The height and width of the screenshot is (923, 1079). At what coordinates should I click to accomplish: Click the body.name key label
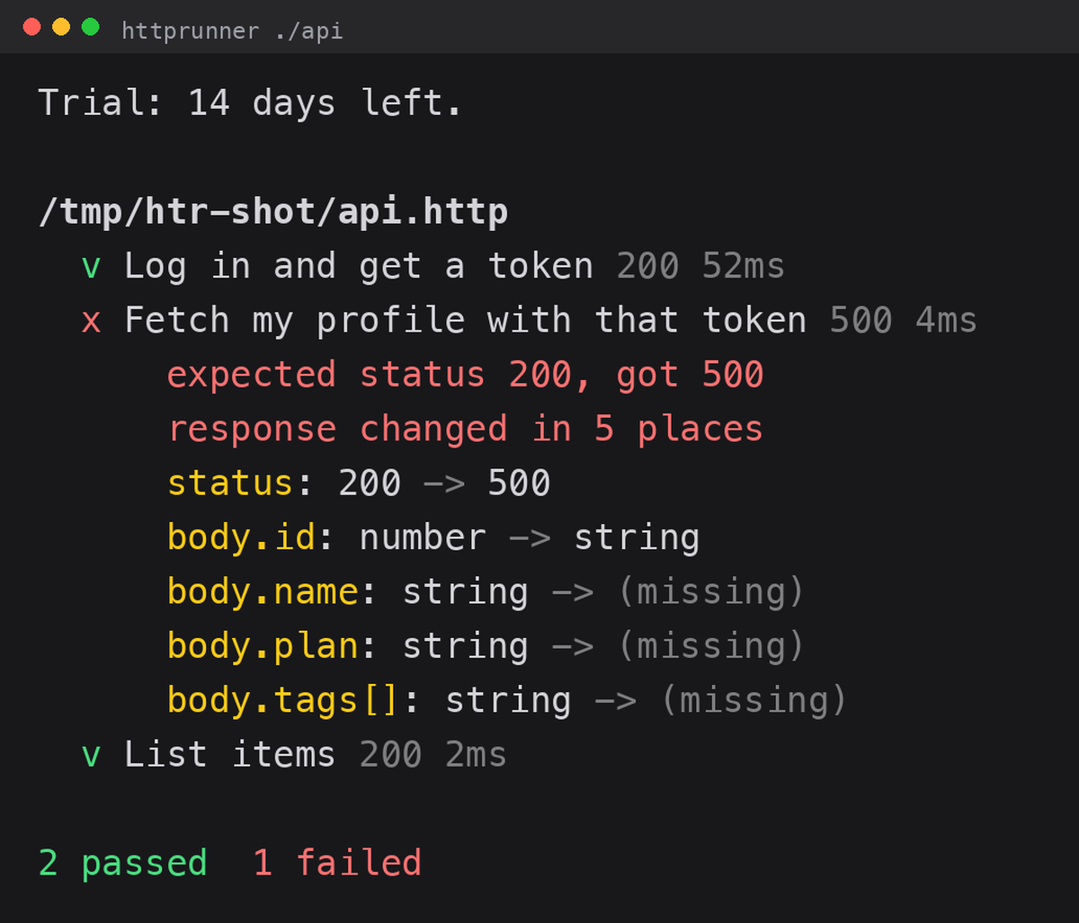(x=263, y=592)
